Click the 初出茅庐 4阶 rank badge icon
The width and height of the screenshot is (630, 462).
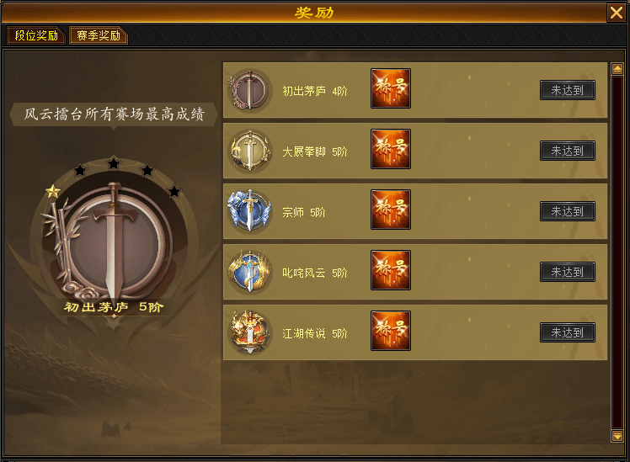(x=248, y=90)
